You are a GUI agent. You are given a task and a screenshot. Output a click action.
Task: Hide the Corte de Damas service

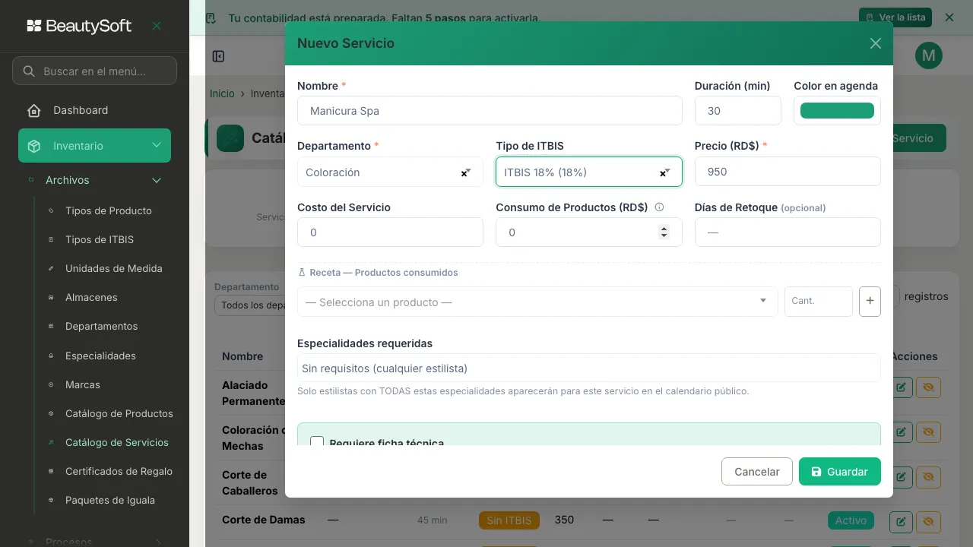tap(928, 521)
